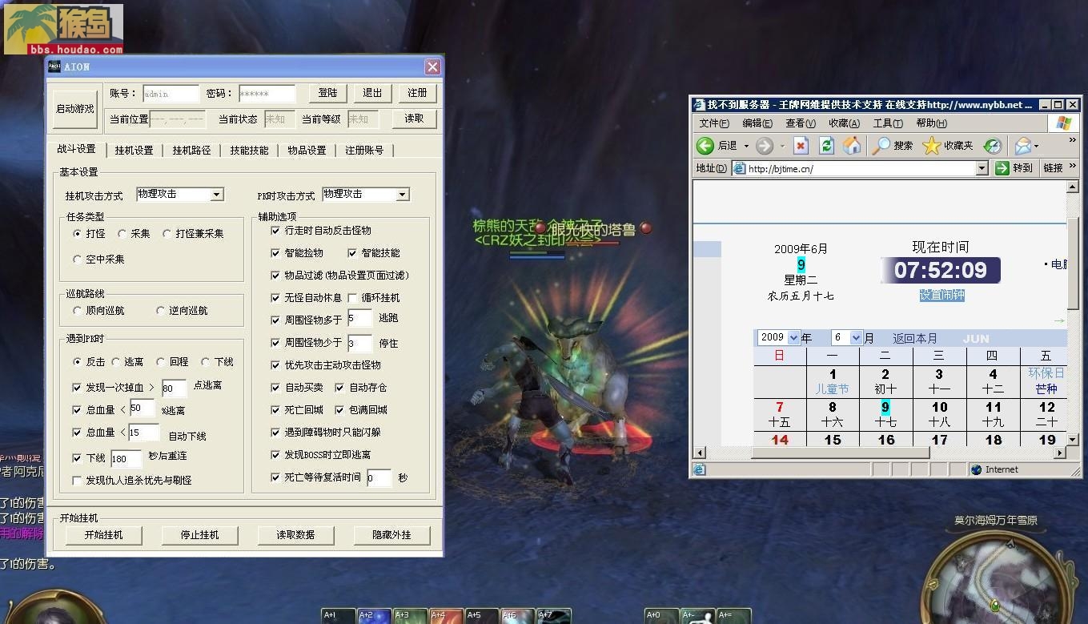
Task: Click 周围怪物多于 value field
Action: (359, 319)
